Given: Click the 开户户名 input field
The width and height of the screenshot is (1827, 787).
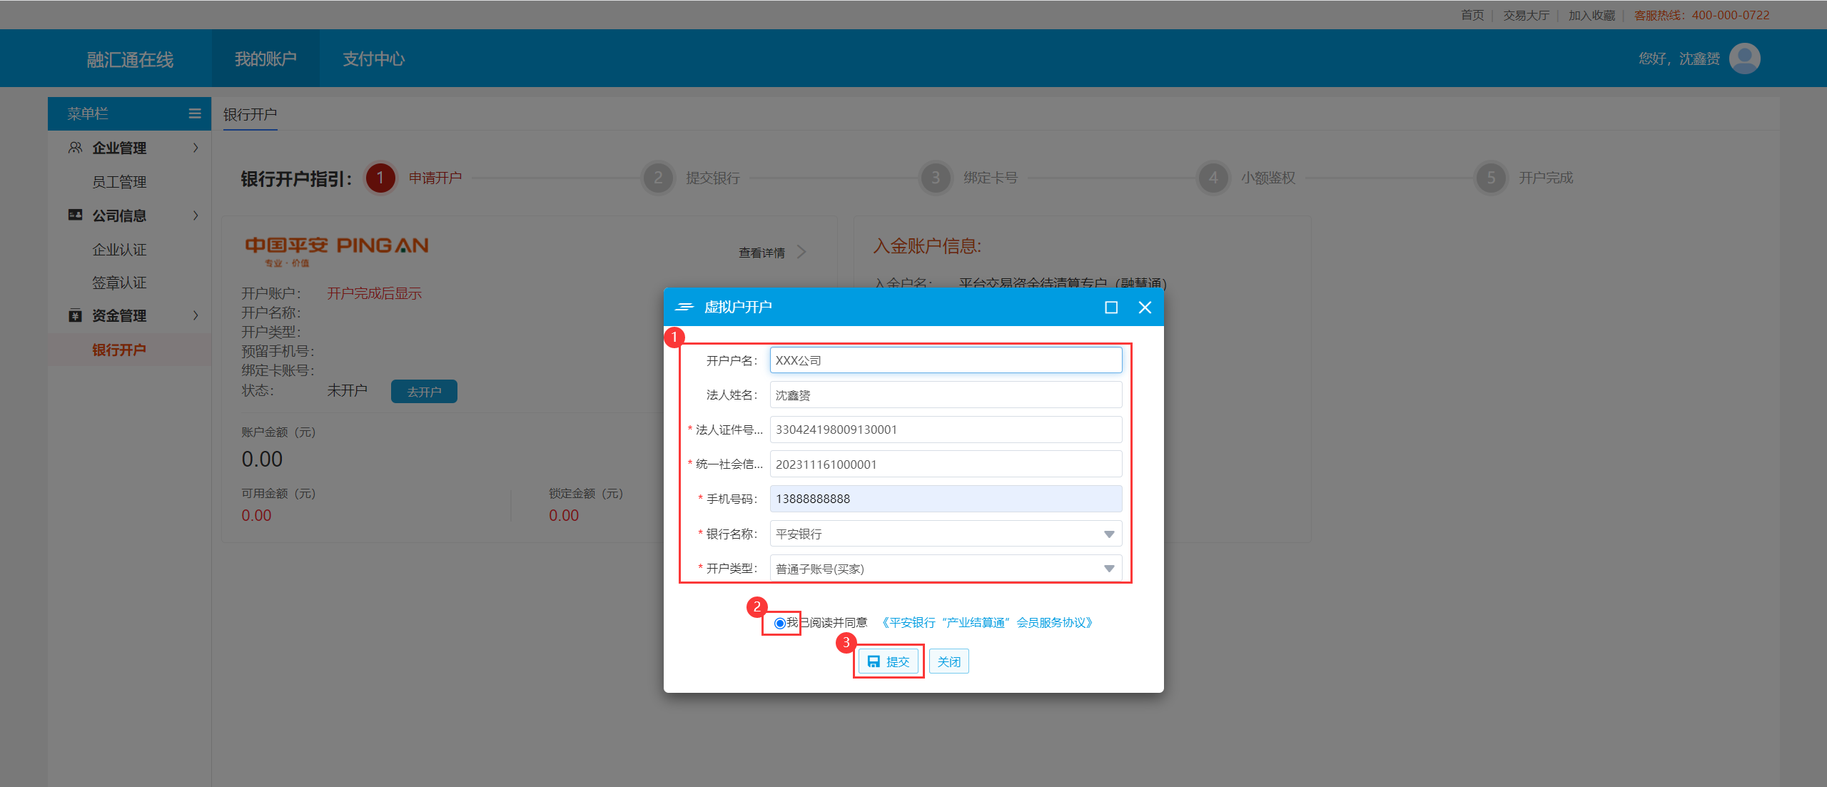Looking at the screenshot, I should (x=946, y=360).
